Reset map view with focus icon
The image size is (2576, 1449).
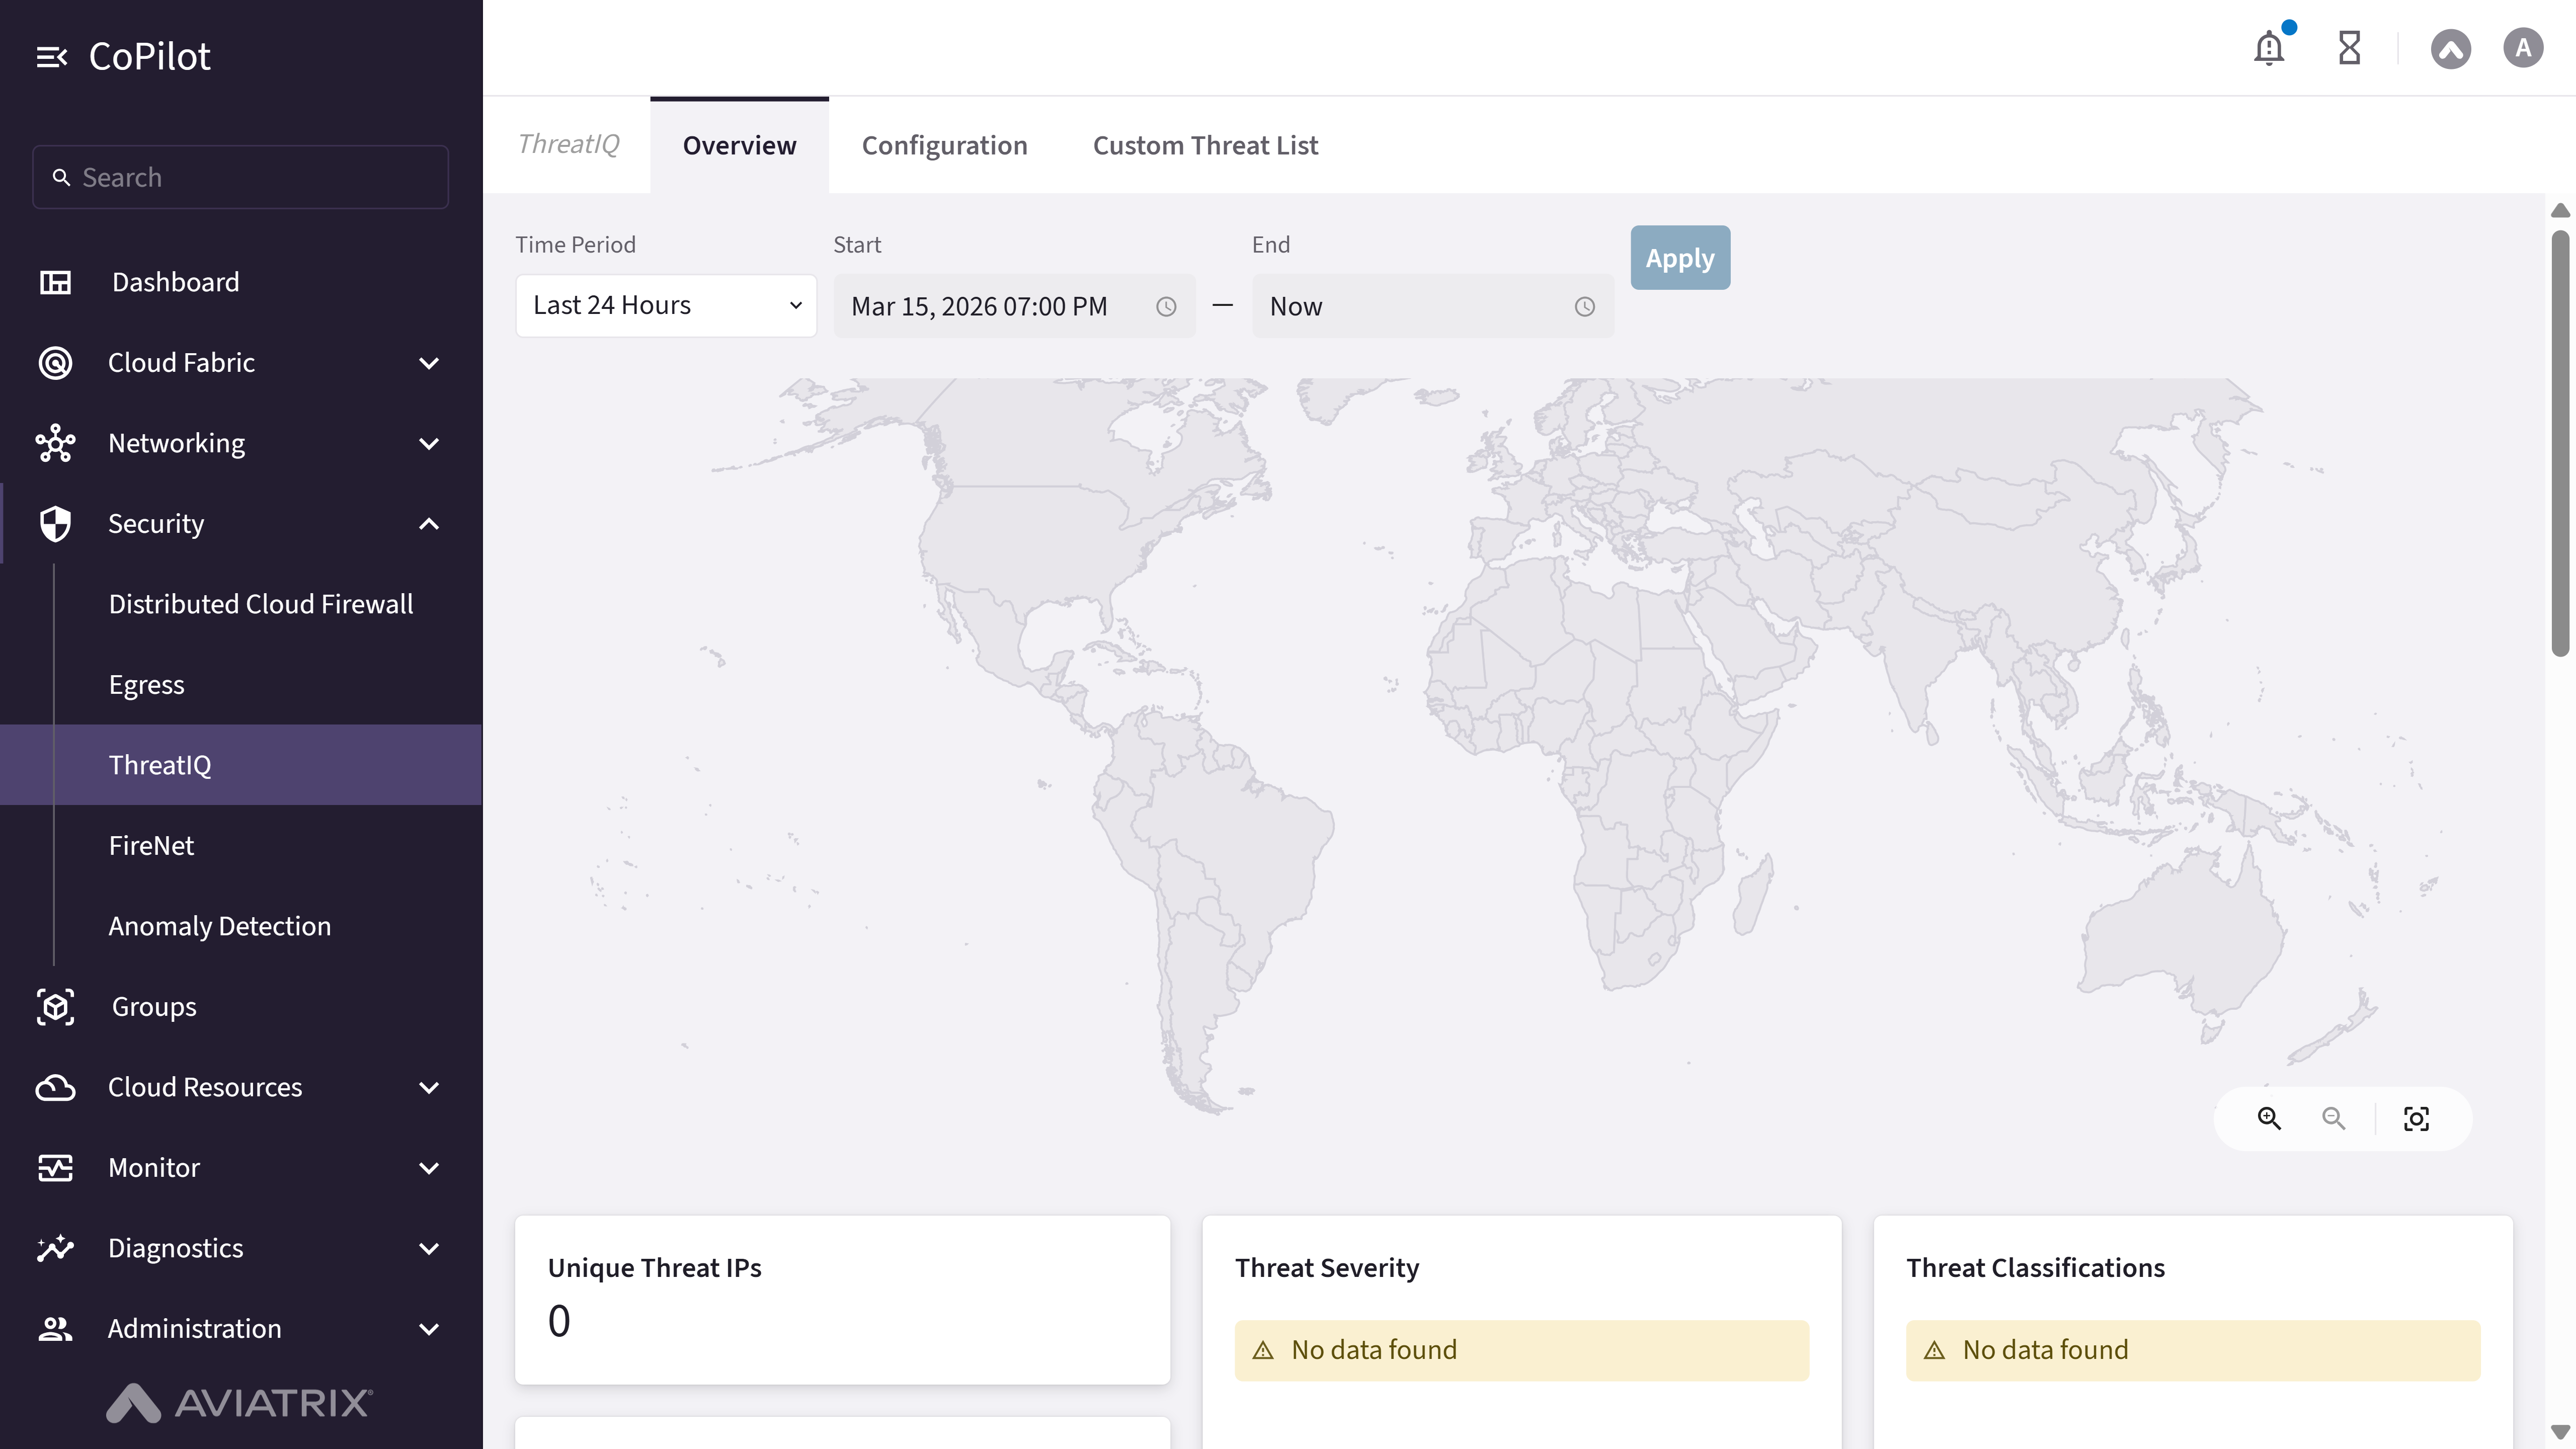pyautogui.click(x=2416, y=1118)
